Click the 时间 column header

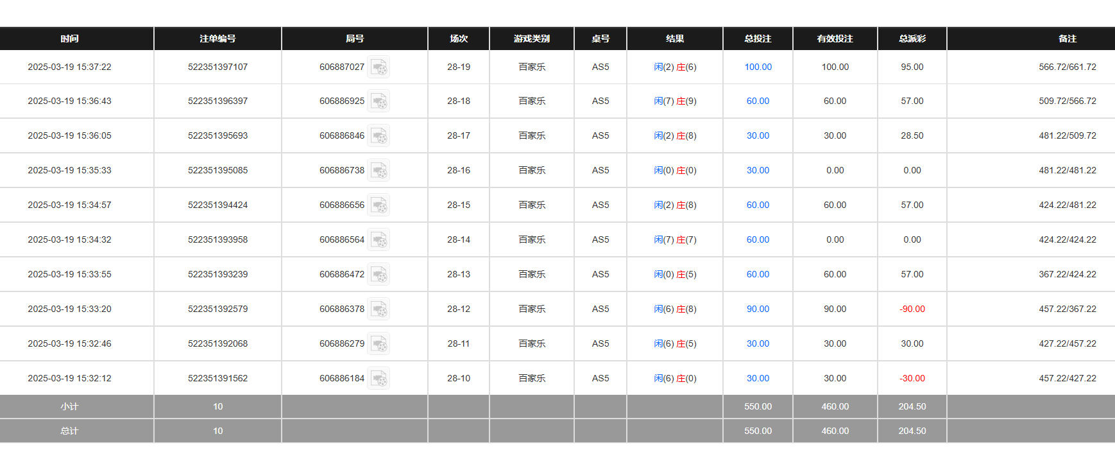[69, 39]
